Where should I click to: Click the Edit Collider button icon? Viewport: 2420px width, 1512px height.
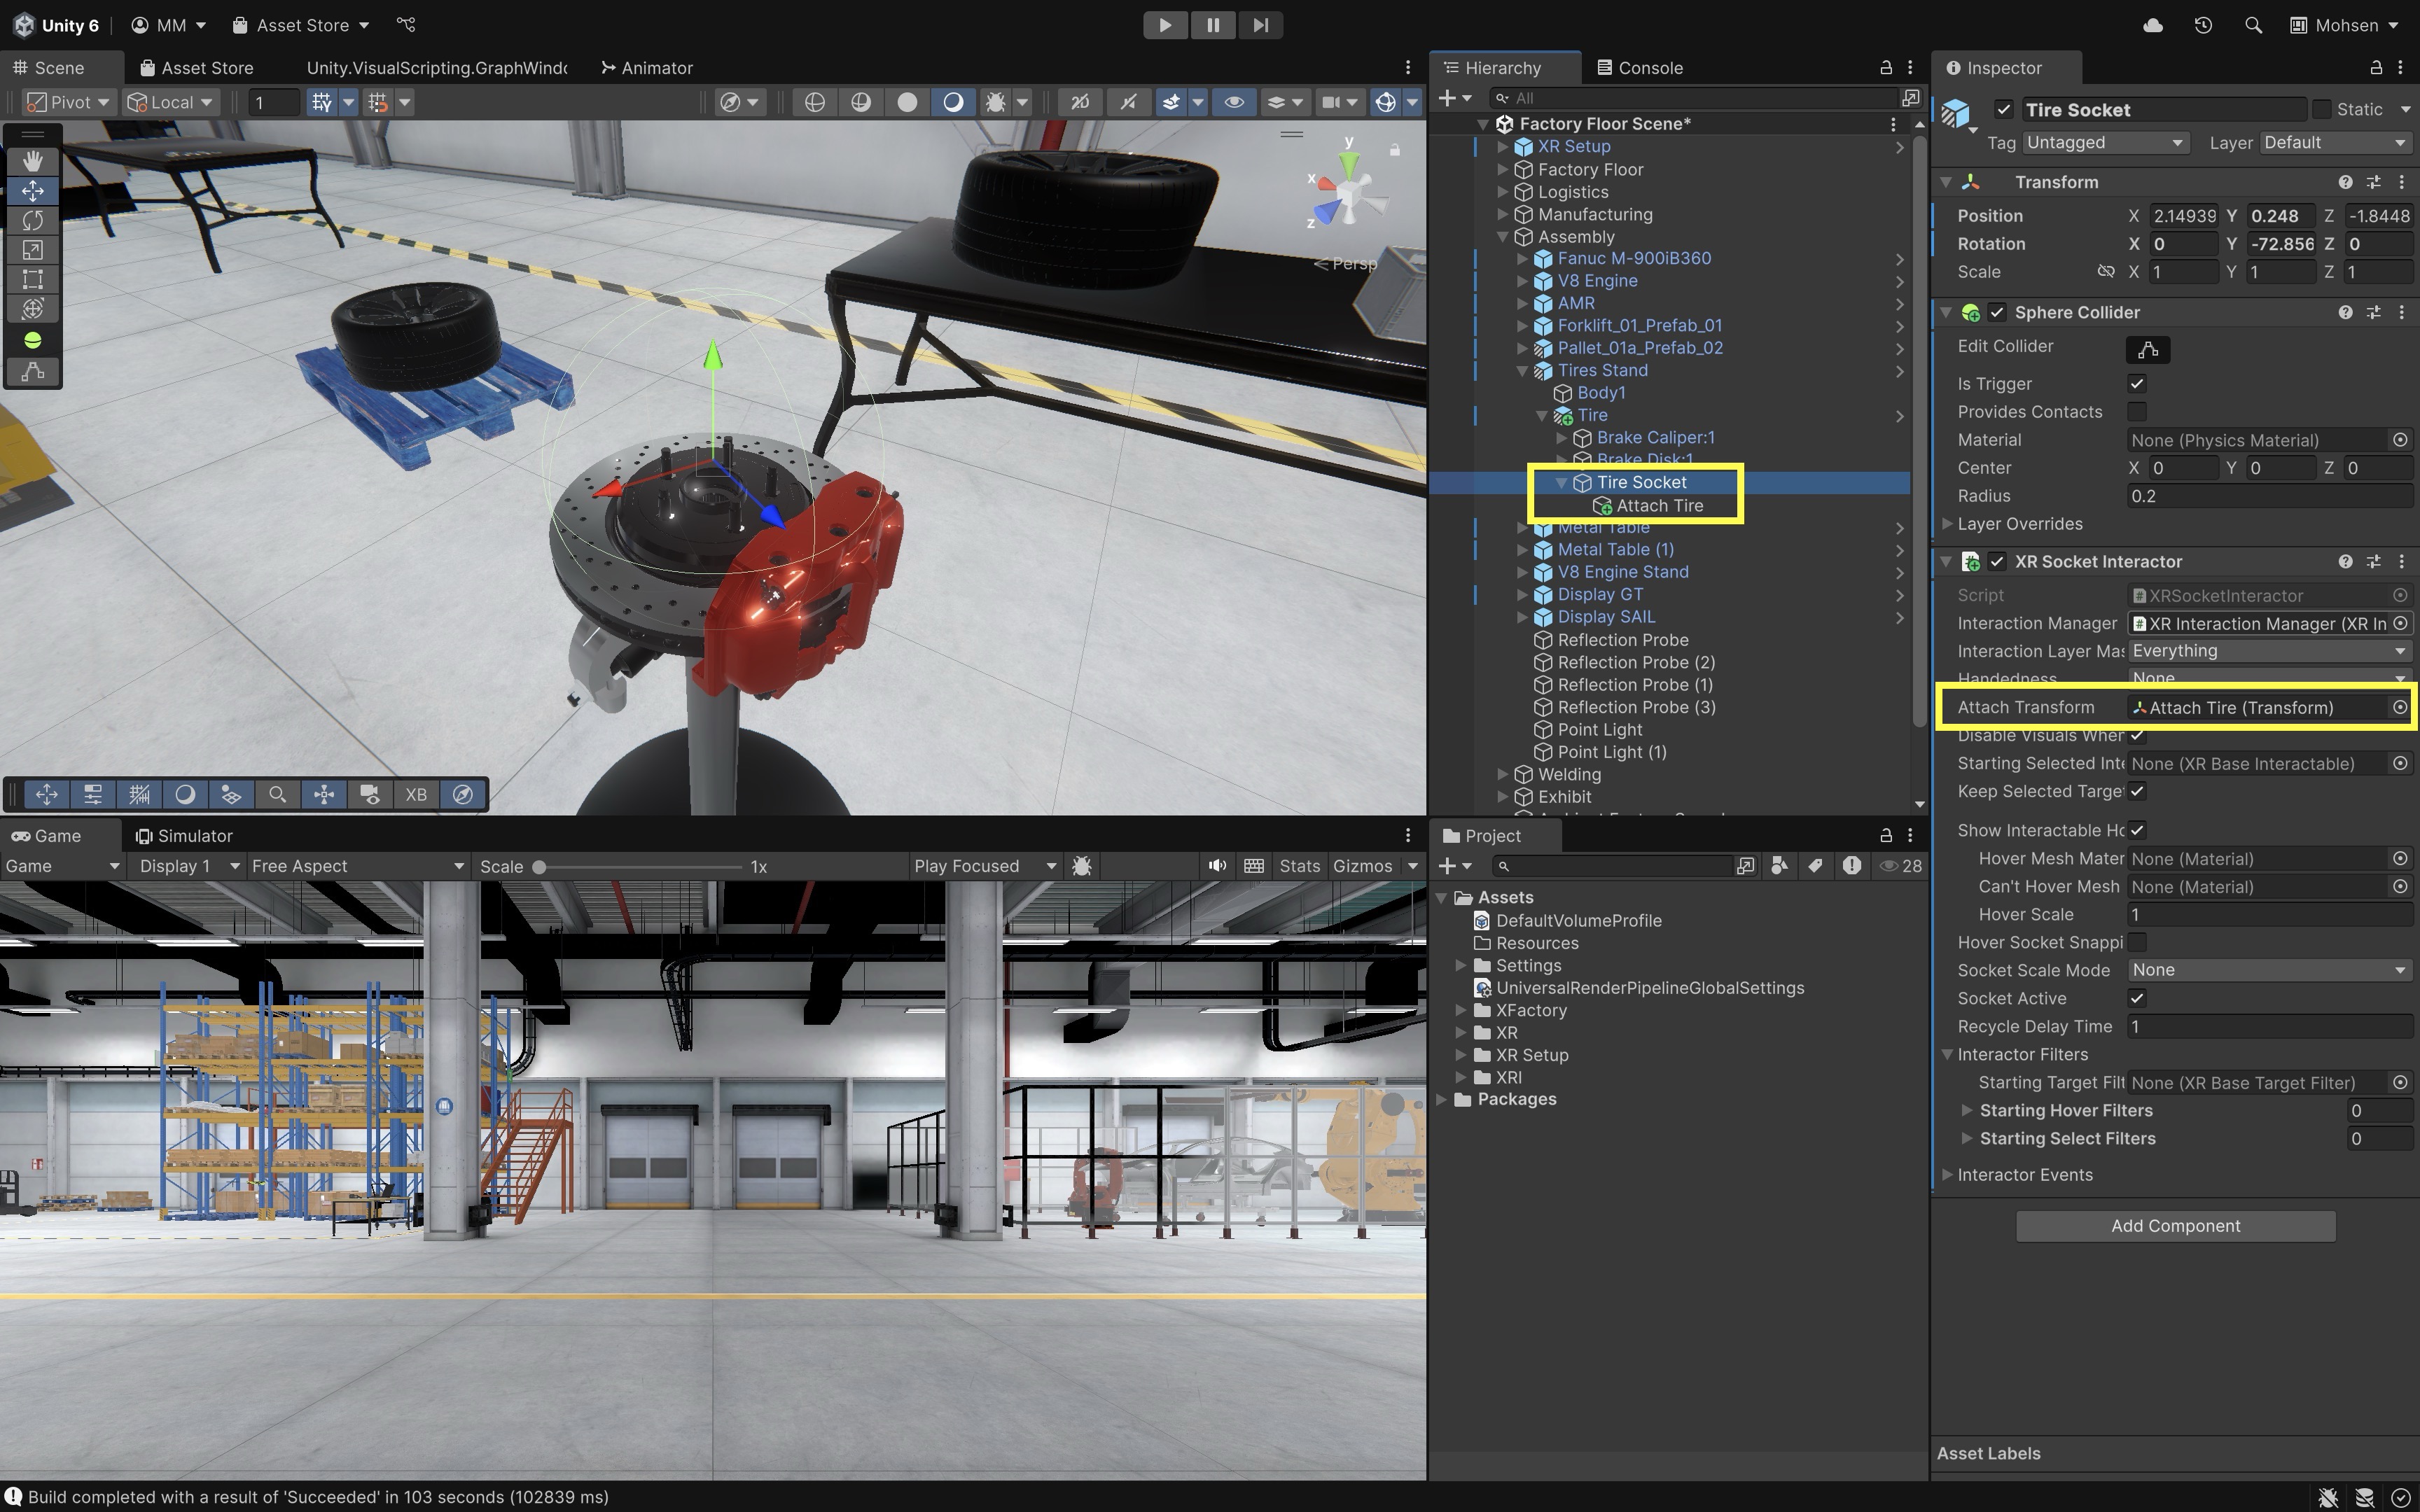pos(2147,349)
